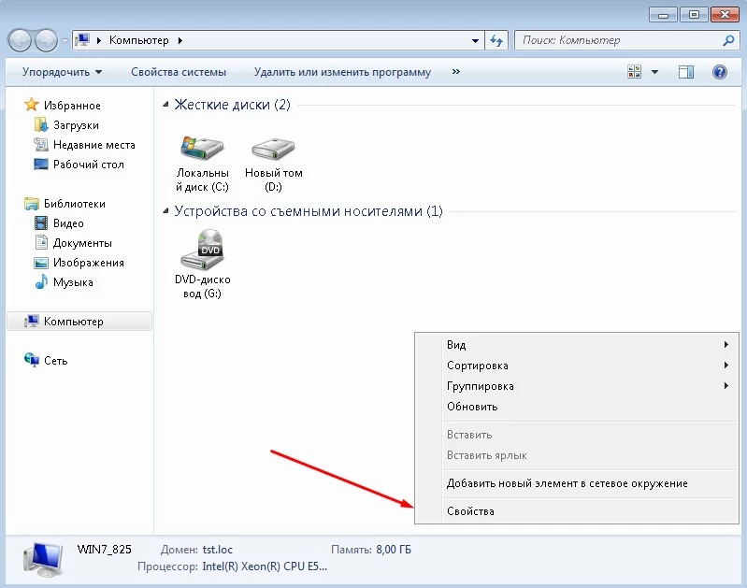Click the WIN7_825 computer name
The height and width of the screenshot is (588, 747).
tap(104, 550)
